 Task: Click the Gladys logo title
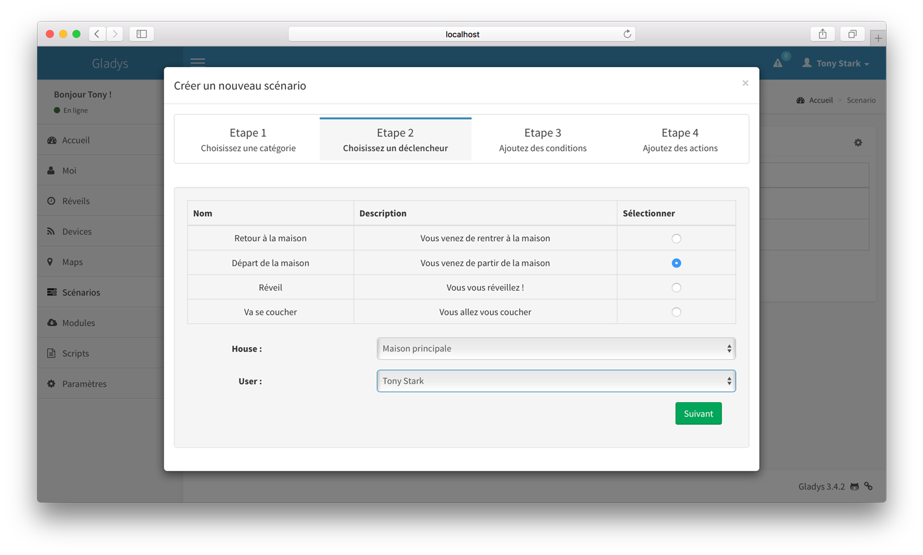coord(110,64)
